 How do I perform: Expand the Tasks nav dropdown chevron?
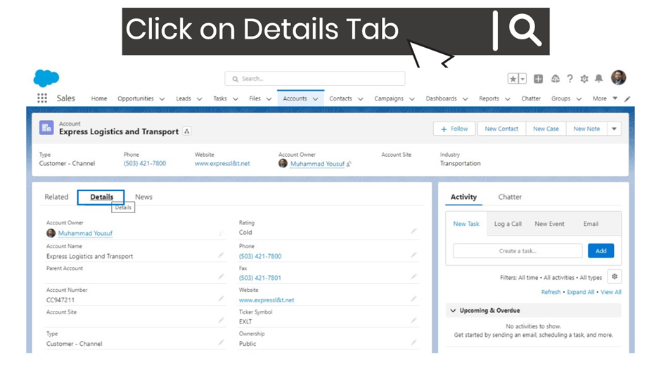click(x=236, y=98)
